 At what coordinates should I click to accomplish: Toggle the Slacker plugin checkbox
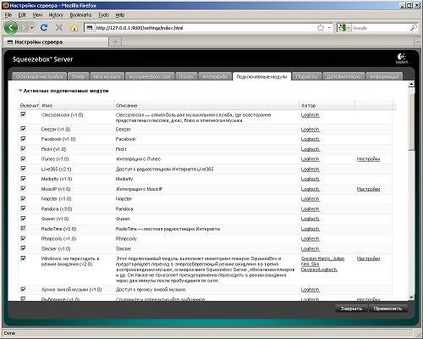[x=23, y=248]
